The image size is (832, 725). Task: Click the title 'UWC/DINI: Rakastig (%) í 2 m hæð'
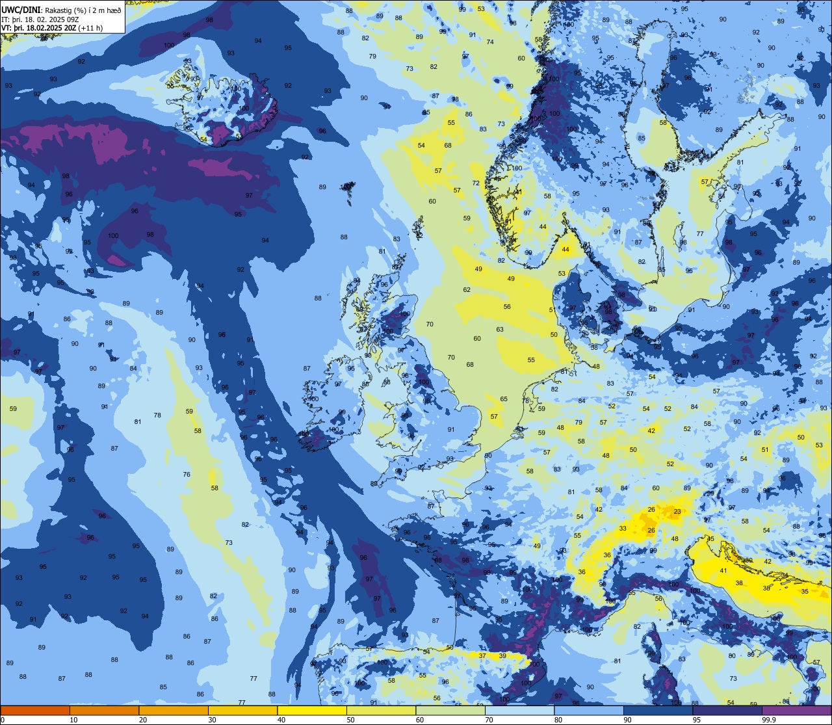pyautogui.click(x=61, y=10)
